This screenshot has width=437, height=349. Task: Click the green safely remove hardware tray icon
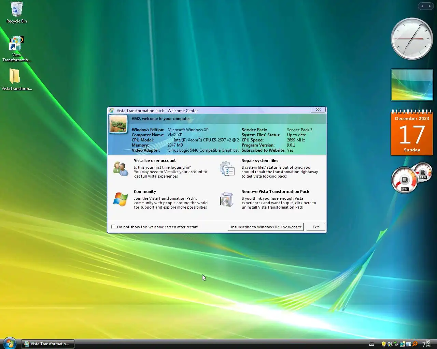click(396, 344)
